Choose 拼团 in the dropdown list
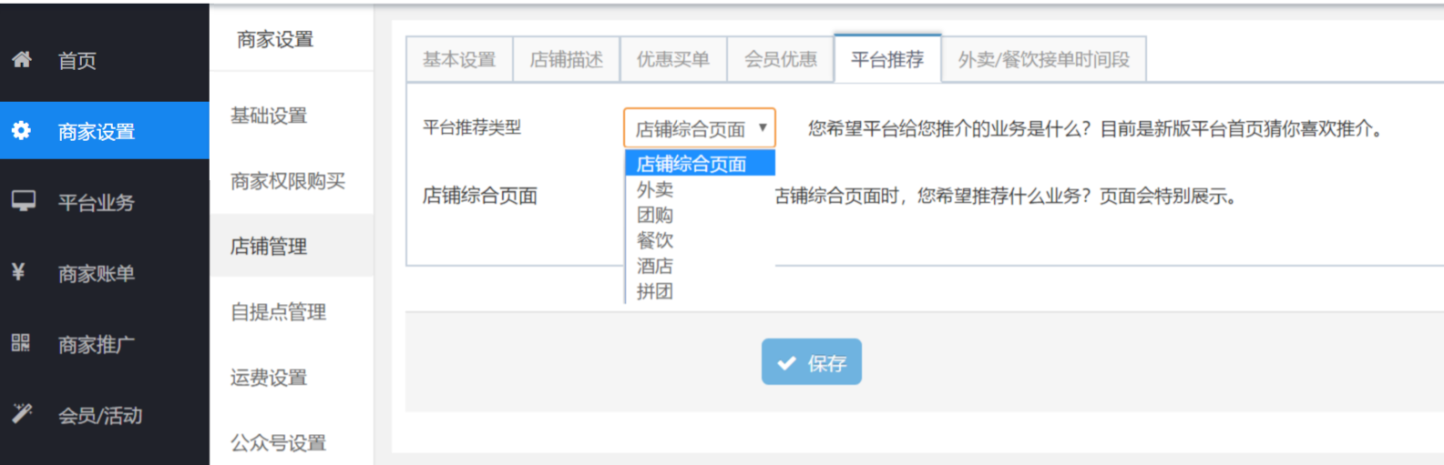 [x=700, y=291]
